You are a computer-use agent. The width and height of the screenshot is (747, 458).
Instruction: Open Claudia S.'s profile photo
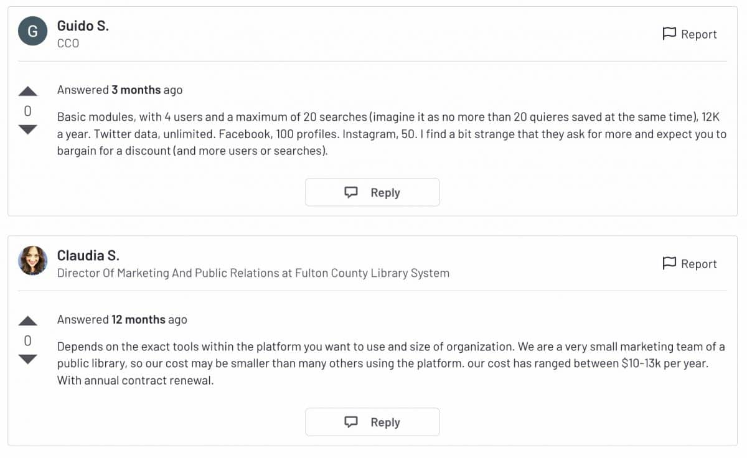pyautogui.click(x=33, y=261)
